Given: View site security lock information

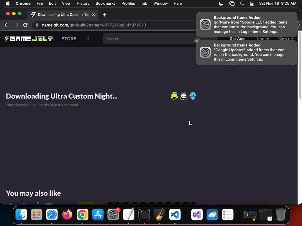Looking at the screenshot, I should (x=37, y=25).
